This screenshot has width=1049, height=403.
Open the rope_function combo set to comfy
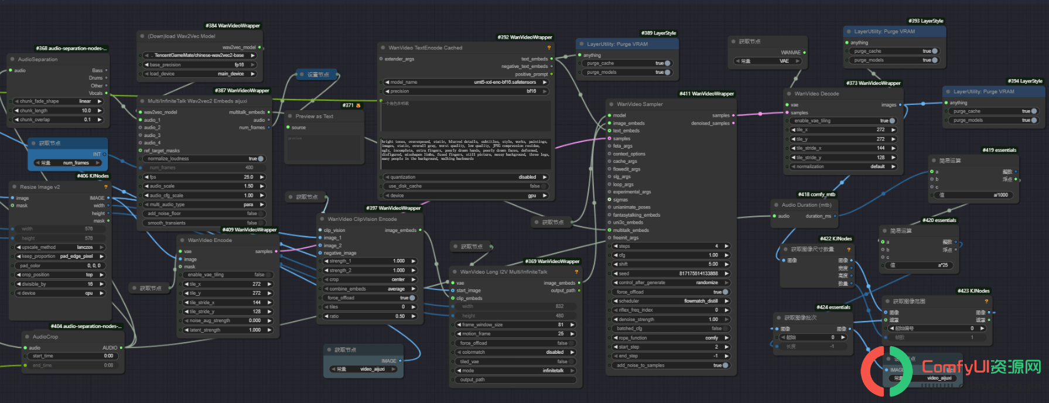[671, 338]
